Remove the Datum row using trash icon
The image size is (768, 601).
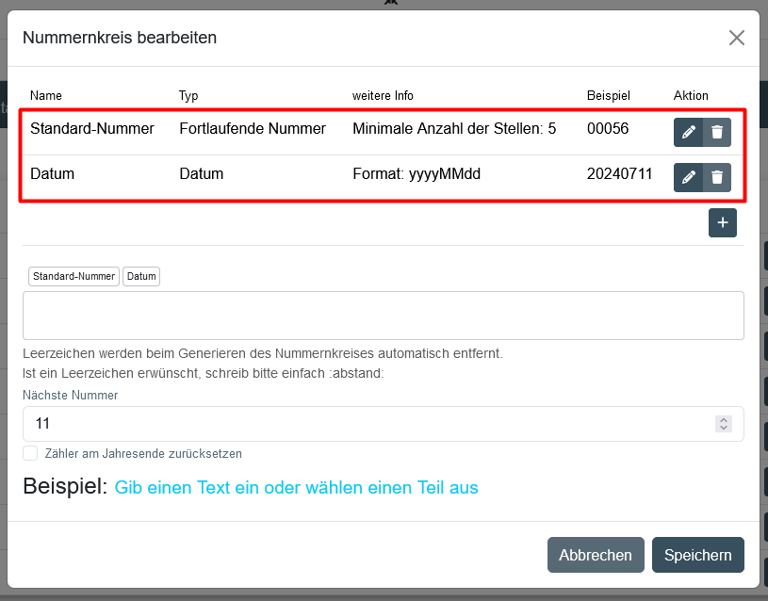point(717,177)
